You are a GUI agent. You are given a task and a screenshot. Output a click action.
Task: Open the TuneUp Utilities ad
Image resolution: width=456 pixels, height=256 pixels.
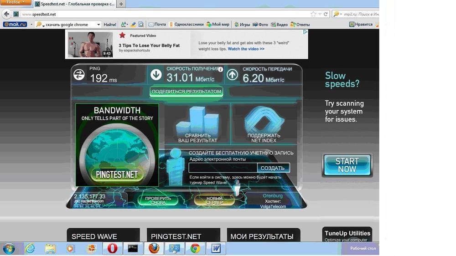click(x=347, y=235)
